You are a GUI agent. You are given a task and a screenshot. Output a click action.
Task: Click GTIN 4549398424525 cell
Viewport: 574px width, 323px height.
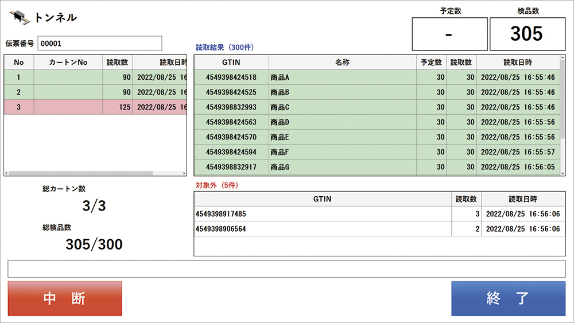click(x=231, y=92)
